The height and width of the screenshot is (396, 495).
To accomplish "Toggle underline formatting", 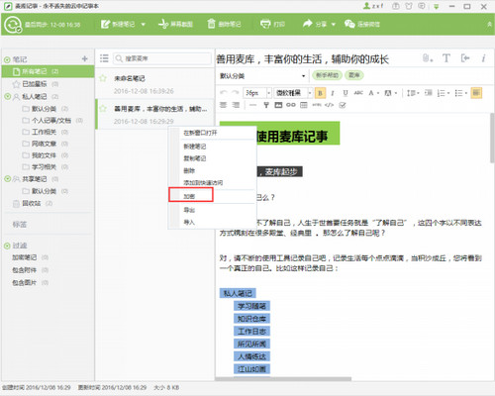I will click(346, 93).
